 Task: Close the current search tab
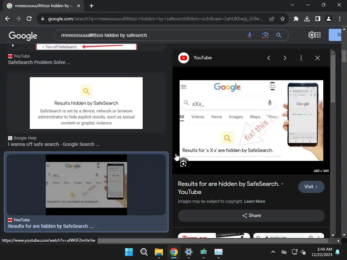pyautogui.click(x=79, y=6)
